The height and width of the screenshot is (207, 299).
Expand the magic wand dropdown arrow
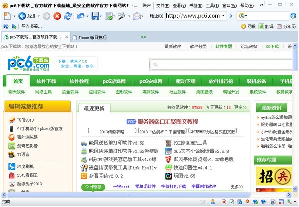pos(129,16)
